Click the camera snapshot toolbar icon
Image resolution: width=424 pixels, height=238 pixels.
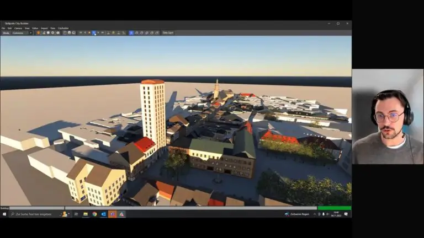(58, 33)
